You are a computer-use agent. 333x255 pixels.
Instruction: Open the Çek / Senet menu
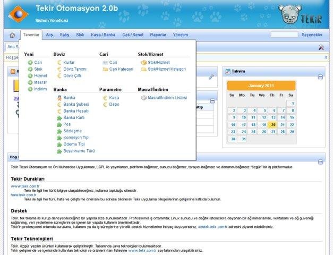133,35
